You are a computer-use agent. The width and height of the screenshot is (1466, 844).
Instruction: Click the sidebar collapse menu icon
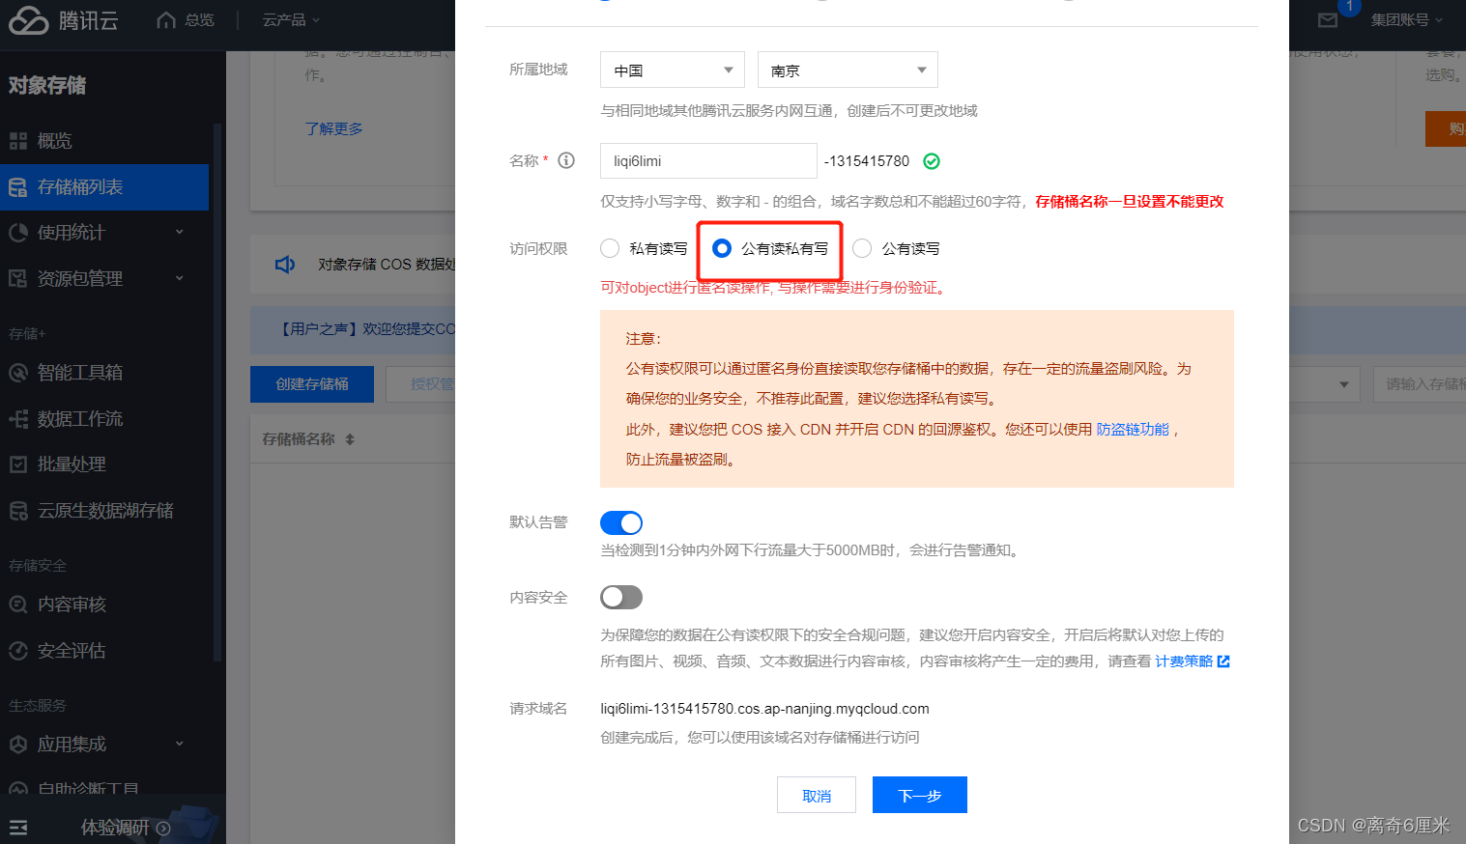click(17, 828)
